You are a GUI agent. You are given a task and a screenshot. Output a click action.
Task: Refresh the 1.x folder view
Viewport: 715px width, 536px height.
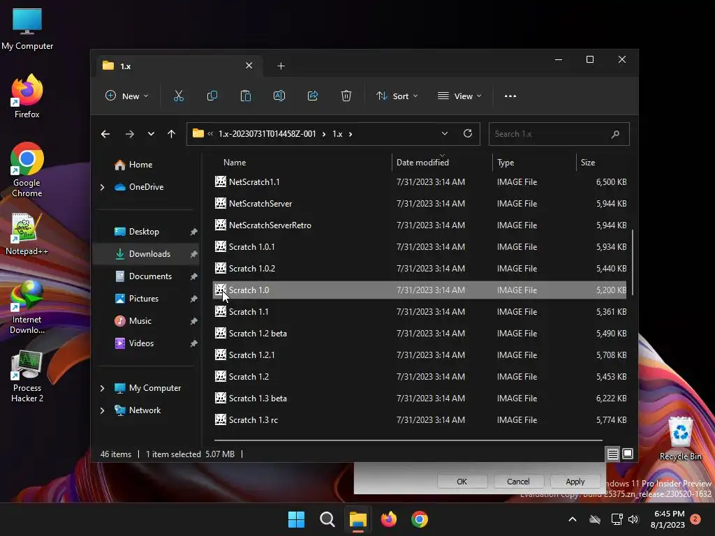[467, 133]
